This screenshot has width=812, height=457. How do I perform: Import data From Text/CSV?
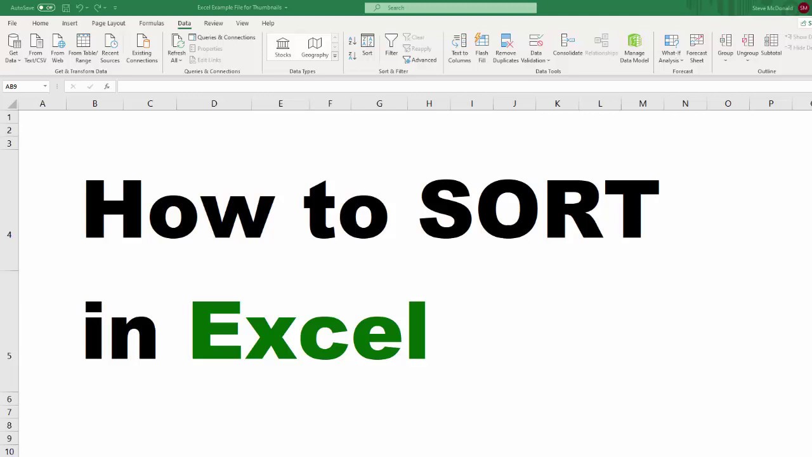(36, 49)
